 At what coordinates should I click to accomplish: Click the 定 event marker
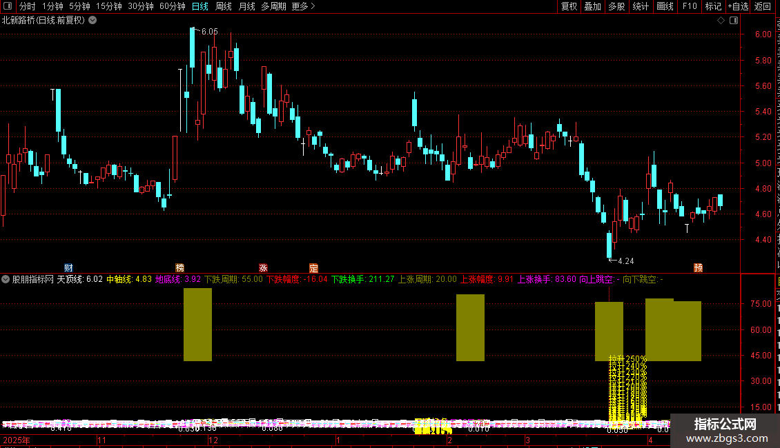pos(313,267)
